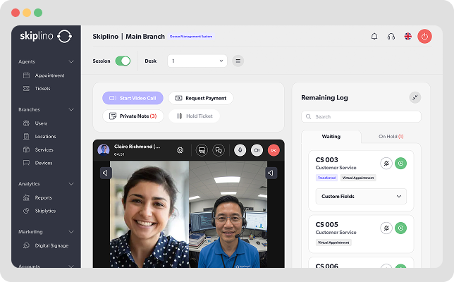Screen dimensions: 454x282
Task: Click the skiplino logo
Action: coord(46,36)
